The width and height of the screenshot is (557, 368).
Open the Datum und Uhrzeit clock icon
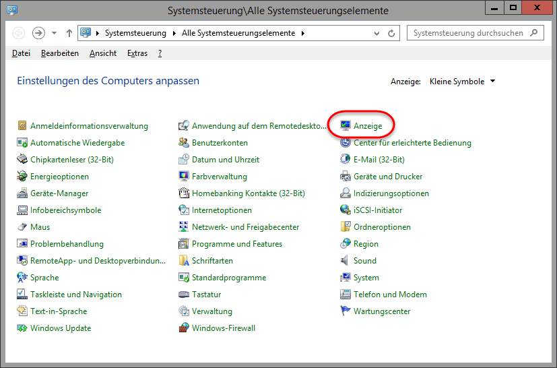point(184,159)
